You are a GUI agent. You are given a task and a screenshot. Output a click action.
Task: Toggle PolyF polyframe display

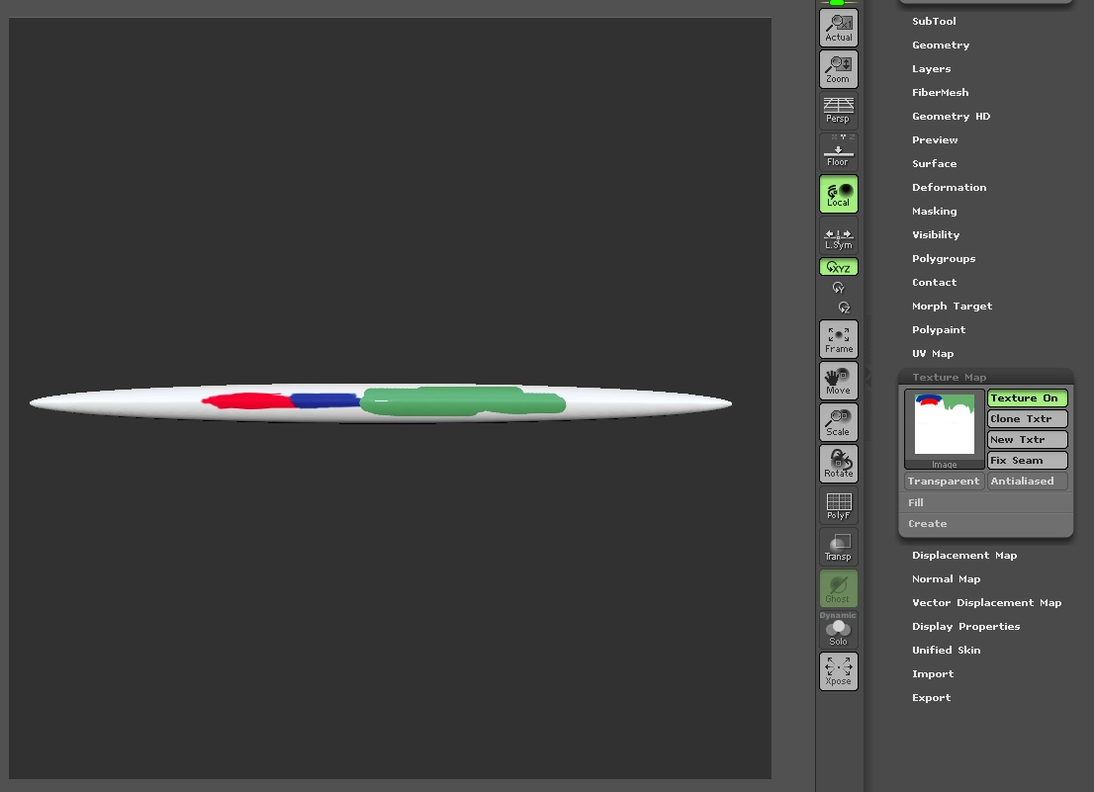pyautogui.click(x=838, y=505)
